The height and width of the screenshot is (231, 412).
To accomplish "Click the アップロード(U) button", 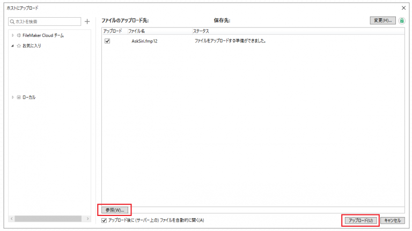I will coord(360,220).
